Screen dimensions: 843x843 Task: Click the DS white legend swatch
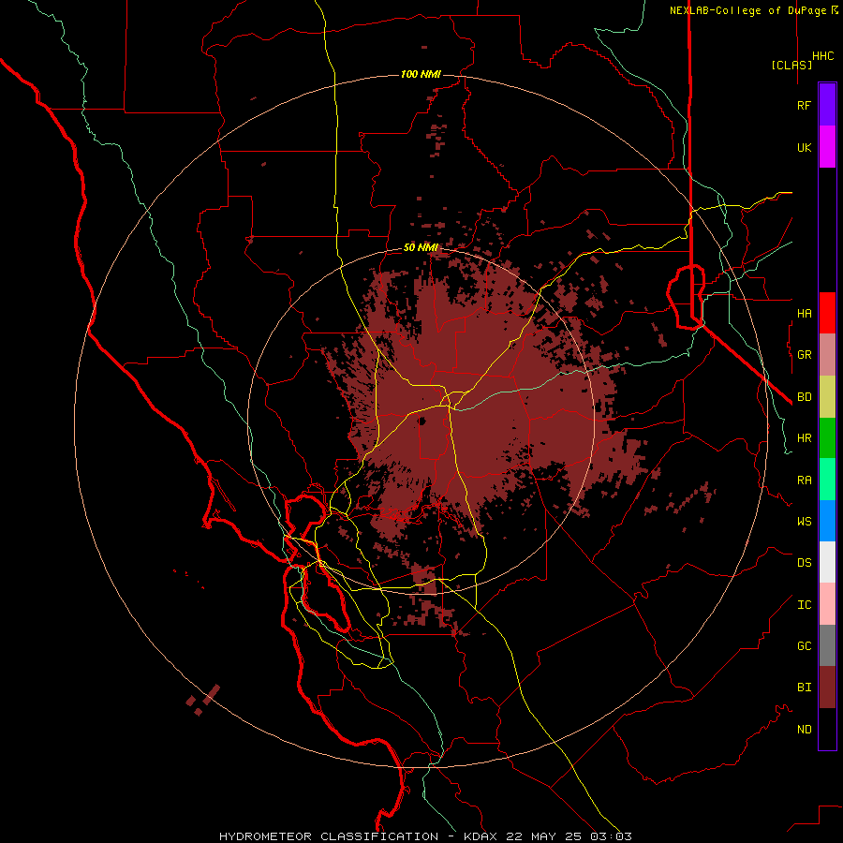[x=827, y=562]
